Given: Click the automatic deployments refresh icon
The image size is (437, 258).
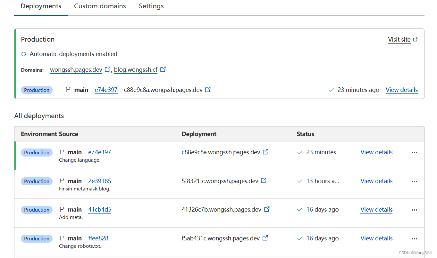Looking at the screenshot, I should [x=23, y=54].
